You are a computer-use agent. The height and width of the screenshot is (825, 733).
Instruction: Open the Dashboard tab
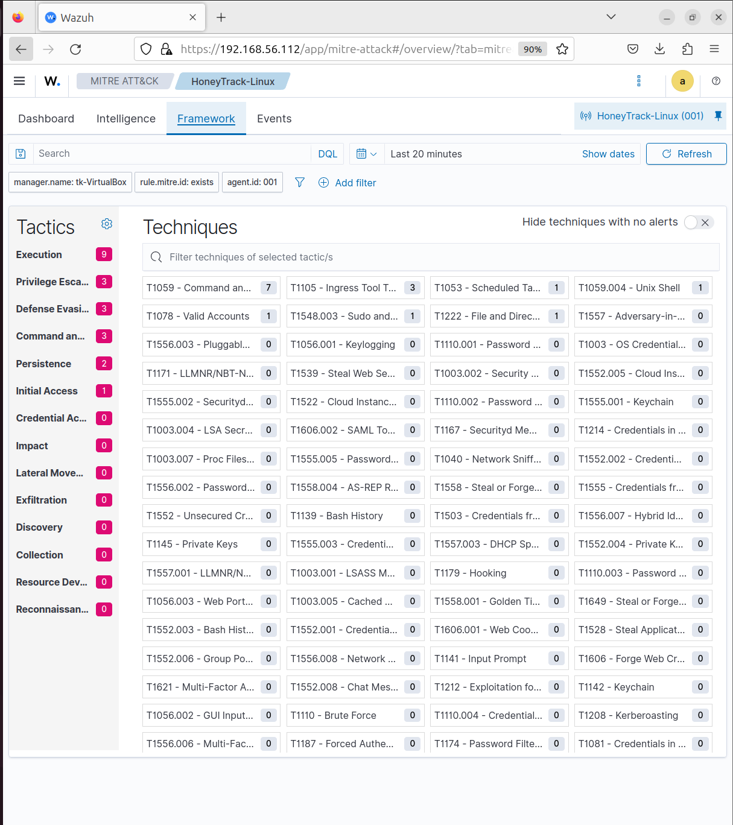(46, 119)
